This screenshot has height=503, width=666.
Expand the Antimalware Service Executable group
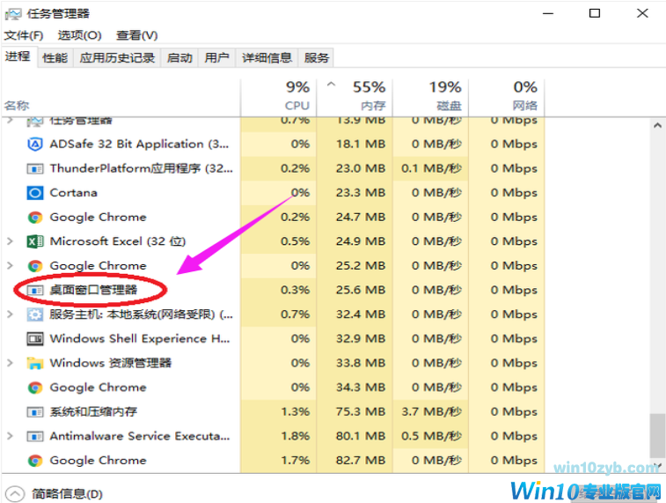point(11,436)
